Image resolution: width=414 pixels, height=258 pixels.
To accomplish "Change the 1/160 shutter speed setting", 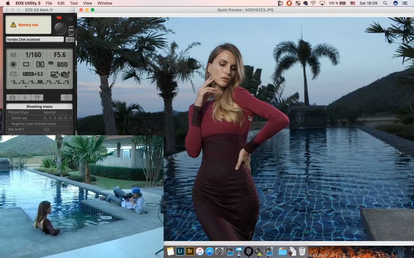I will point(33,55).
